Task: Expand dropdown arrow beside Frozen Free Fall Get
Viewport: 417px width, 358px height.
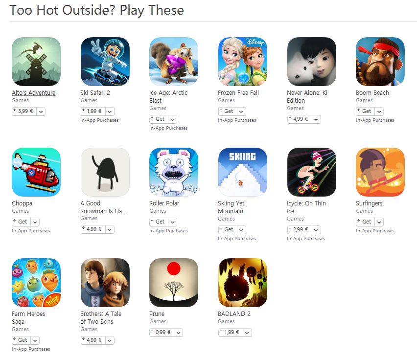Action: click(x=241, y=112)
